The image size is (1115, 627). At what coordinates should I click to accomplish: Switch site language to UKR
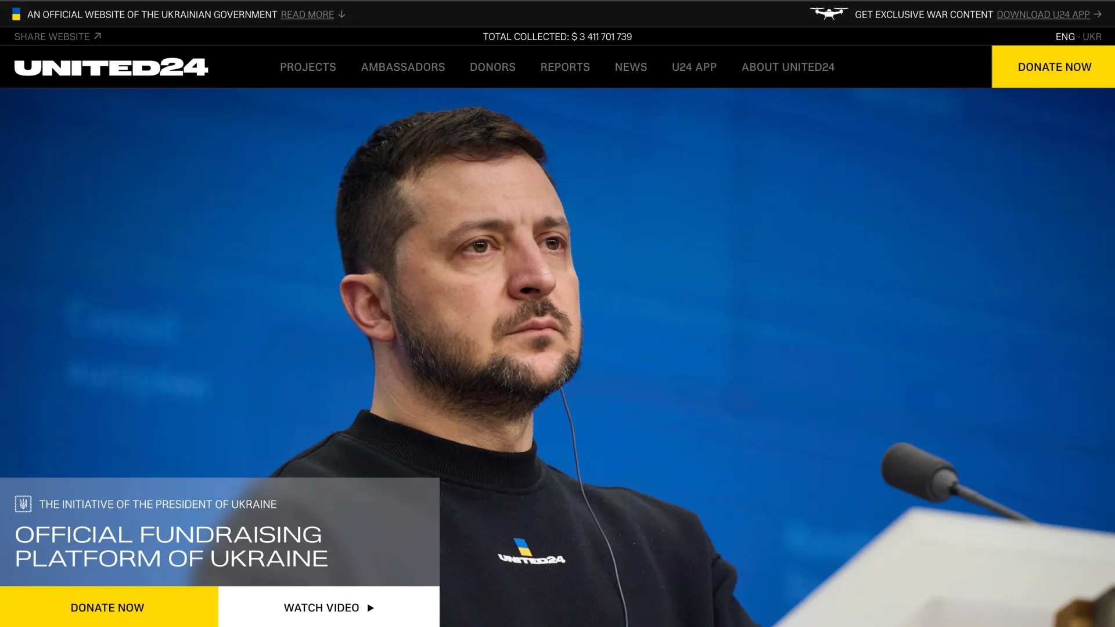click(x=1092, y=37)
